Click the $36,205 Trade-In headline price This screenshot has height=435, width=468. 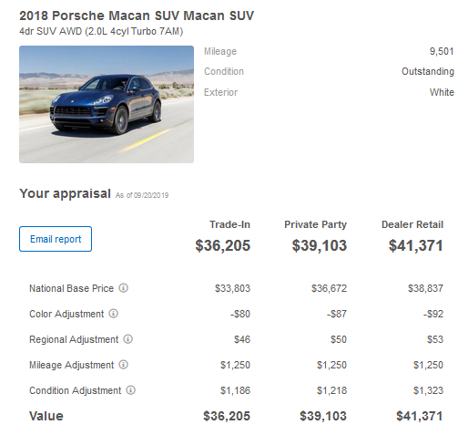coord(223,245)
